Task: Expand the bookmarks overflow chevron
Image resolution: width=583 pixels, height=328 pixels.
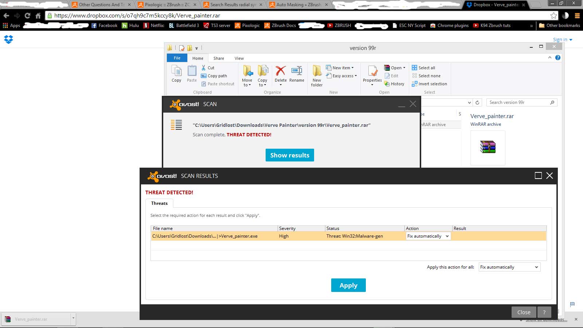Action: pos(531,26)
